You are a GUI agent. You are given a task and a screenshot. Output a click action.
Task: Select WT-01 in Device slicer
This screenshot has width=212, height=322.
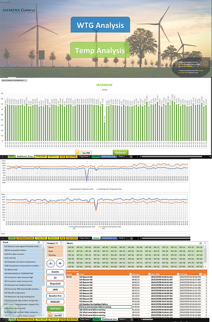click(x=71, y=247)
